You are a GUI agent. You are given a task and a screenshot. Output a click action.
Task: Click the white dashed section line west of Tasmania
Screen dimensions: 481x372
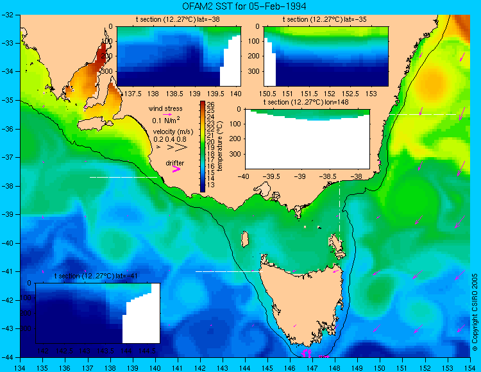[229, 271]
